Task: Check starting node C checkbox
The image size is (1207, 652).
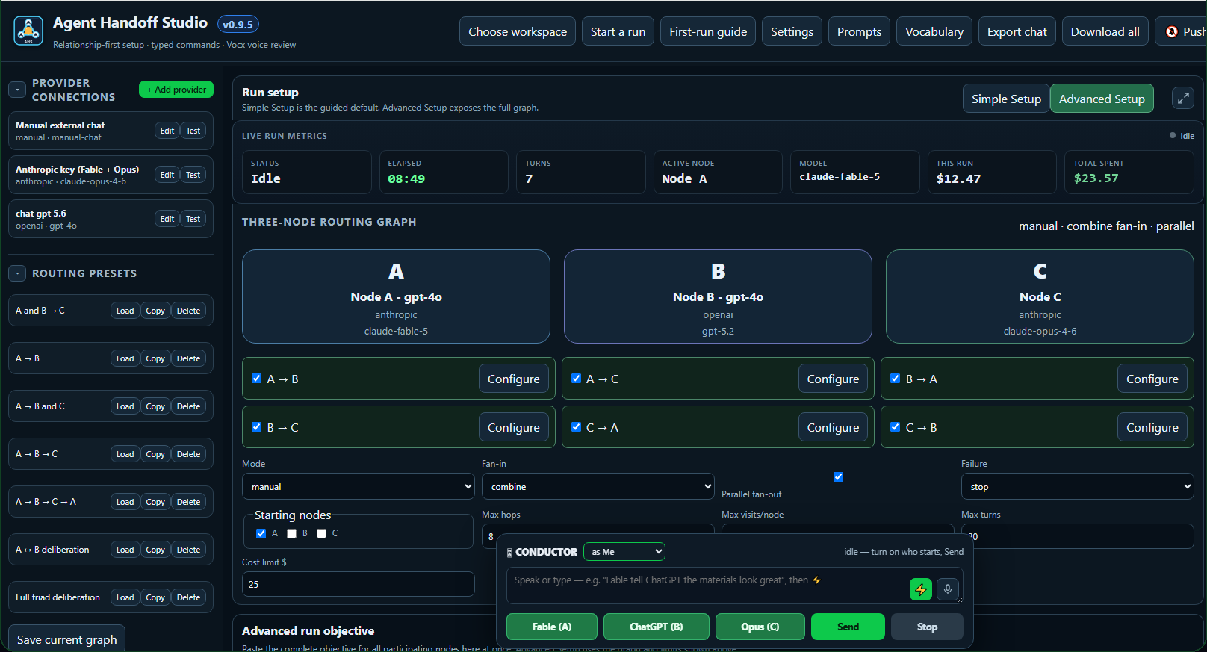Action: 321,533
